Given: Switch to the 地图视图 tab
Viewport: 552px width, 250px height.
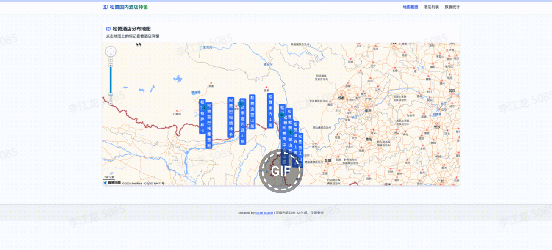Looking at the screenshot, I should [x=410, y=7].
